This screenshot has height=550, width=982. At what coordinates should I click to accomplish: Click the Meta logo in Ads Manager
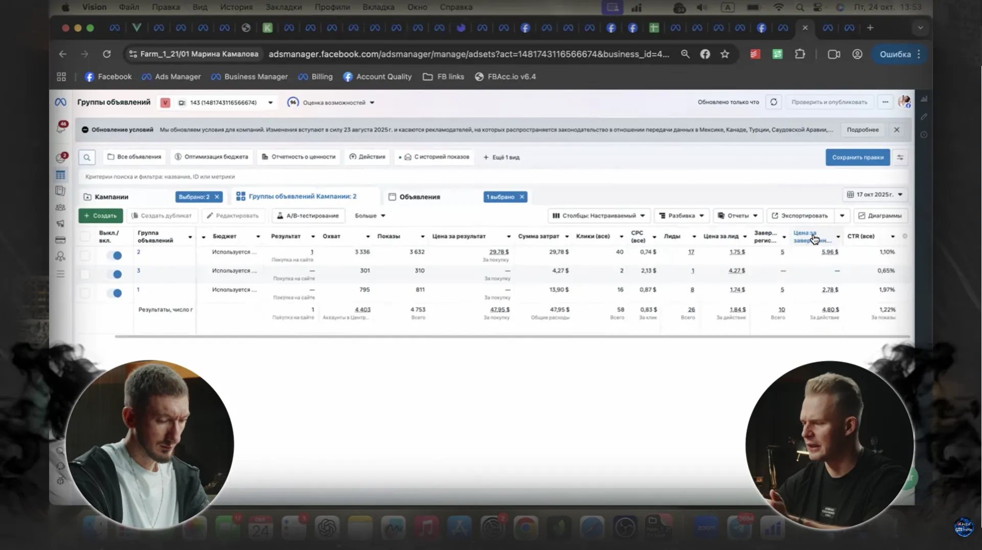point(60,102)
